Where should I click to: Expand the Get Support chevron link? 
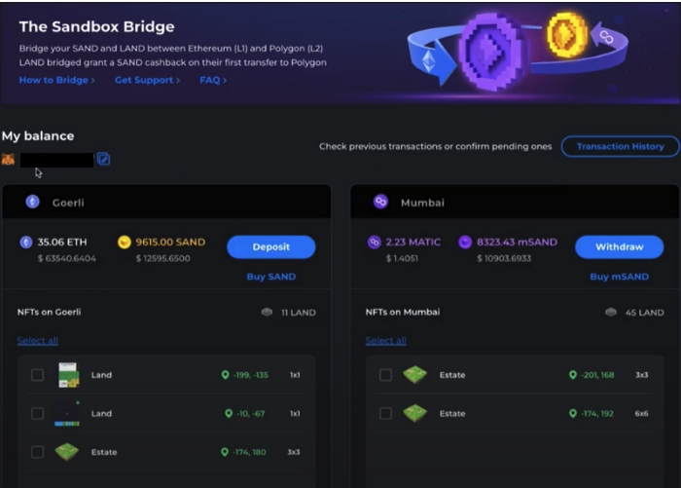[x=147, y=80]
